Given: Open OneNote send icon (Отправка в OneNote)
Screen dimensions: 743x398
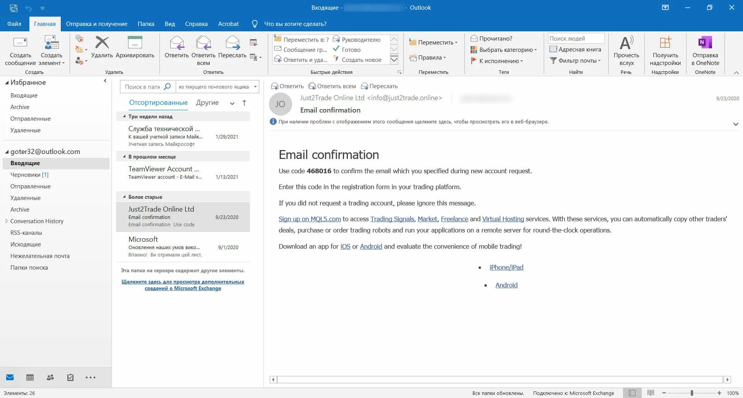Looking at the screenshot, I should [705, 50].
